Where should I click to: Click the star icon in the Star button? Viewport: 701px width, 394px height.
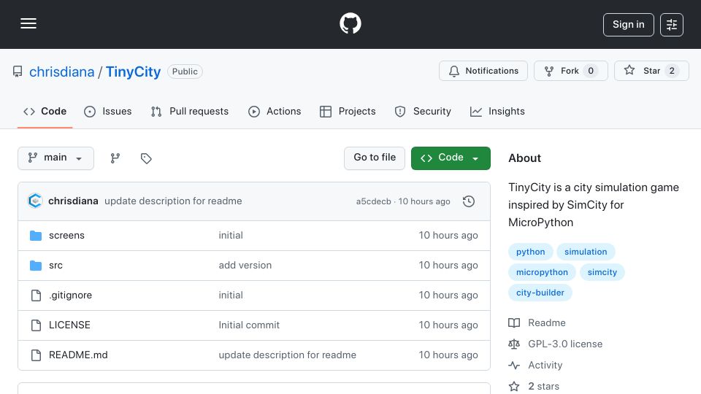click(x=629, y=70)
